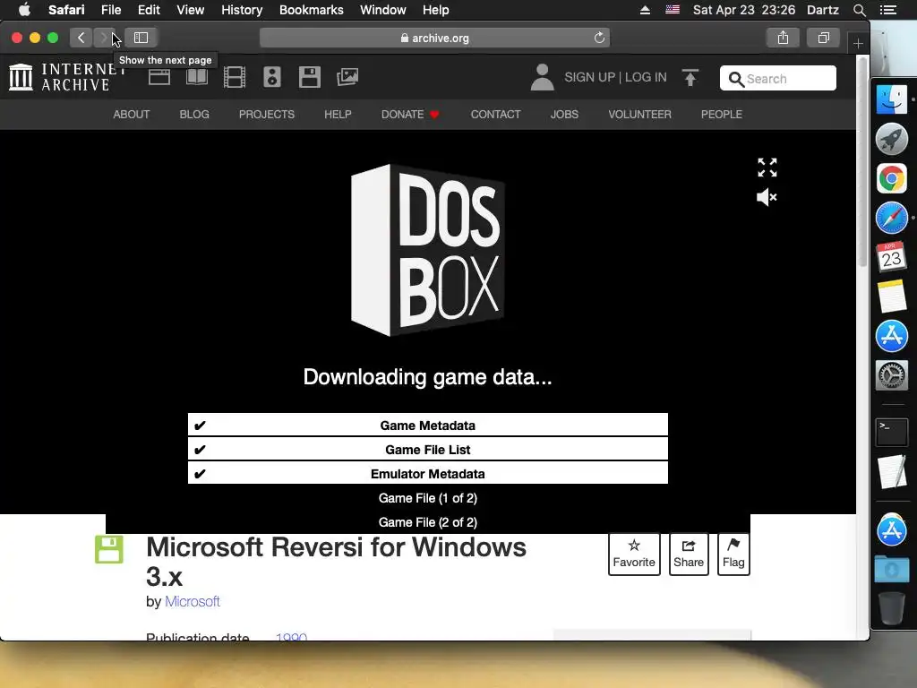The width and height of the screenshot is (917, 688).
Task: Open System Preferences from the Dock
Action: point(891,375)
